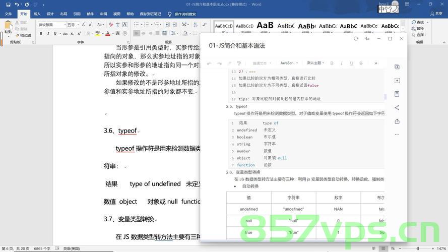This screenshot has height=252, width=448.
Task: Click the Redo icon in quick access toolbar
Action: (x=27, y=5)
